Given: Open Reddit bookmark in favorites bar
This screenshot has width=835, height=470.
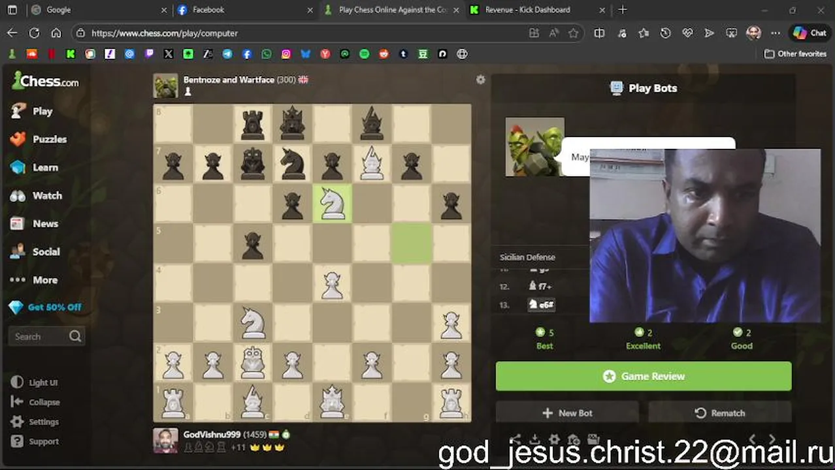Looking at the screenshot, I should click(384, 54).
